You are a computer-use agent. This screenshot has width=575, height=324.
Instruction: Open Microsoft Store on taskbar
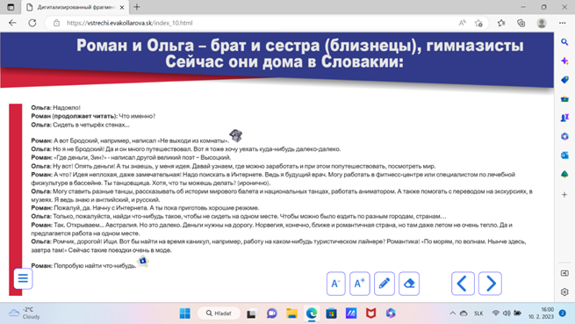point(332,313)
